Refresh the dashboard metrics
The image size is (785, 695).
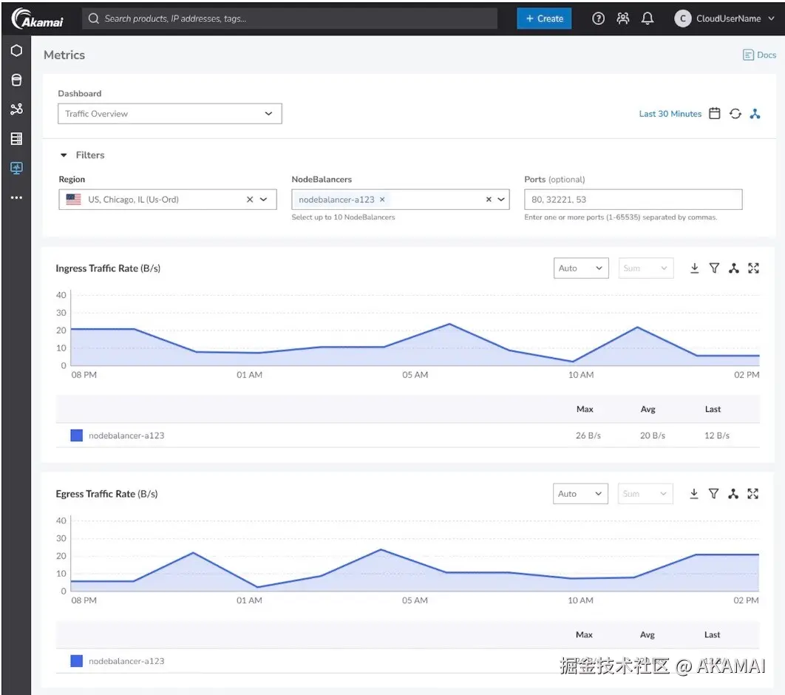[735, 114]
